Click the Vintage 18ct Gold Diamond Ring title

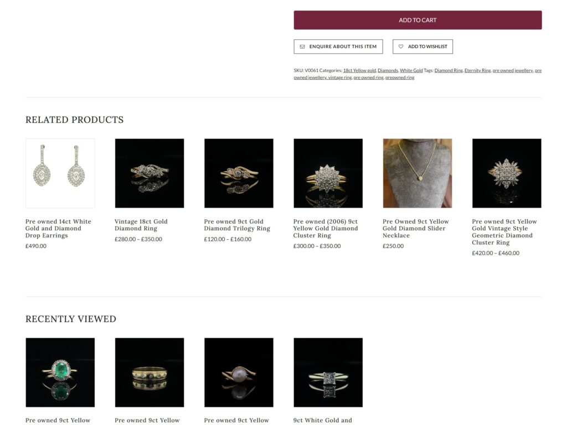pyautogui.click(x=141, y=225)
